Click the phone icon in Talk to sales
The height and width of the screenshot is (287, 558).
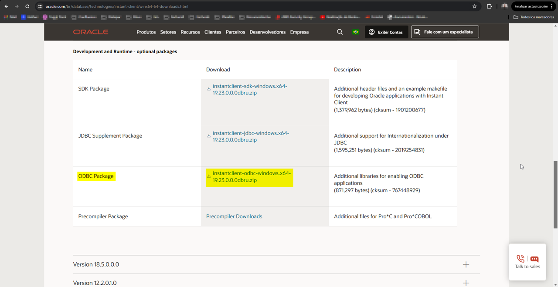point(521,259)
